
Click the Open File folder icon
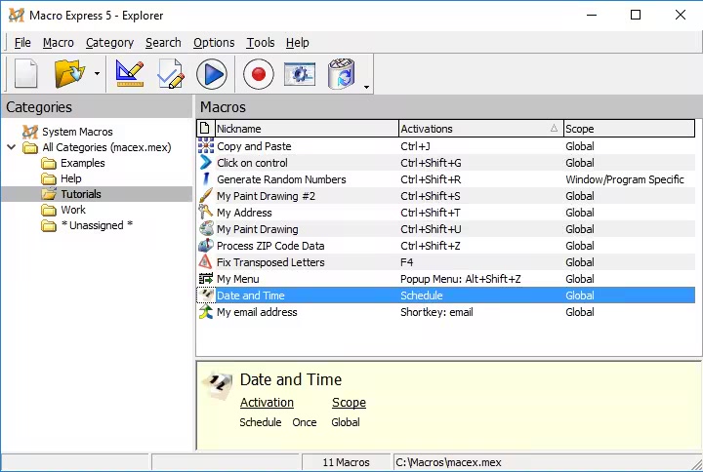pos(69,74)
